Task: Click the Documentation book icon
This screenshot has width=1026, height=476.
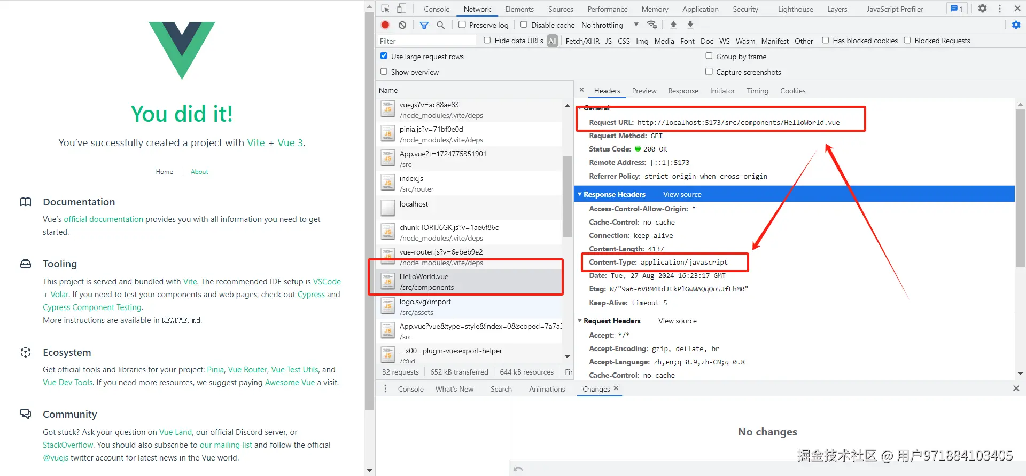Action: (26, 202)
